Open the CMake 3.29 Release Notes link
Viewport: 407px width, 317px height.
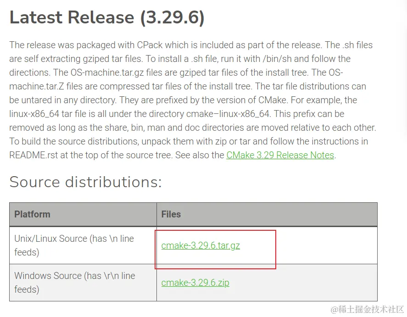click(x=280, y=155)
